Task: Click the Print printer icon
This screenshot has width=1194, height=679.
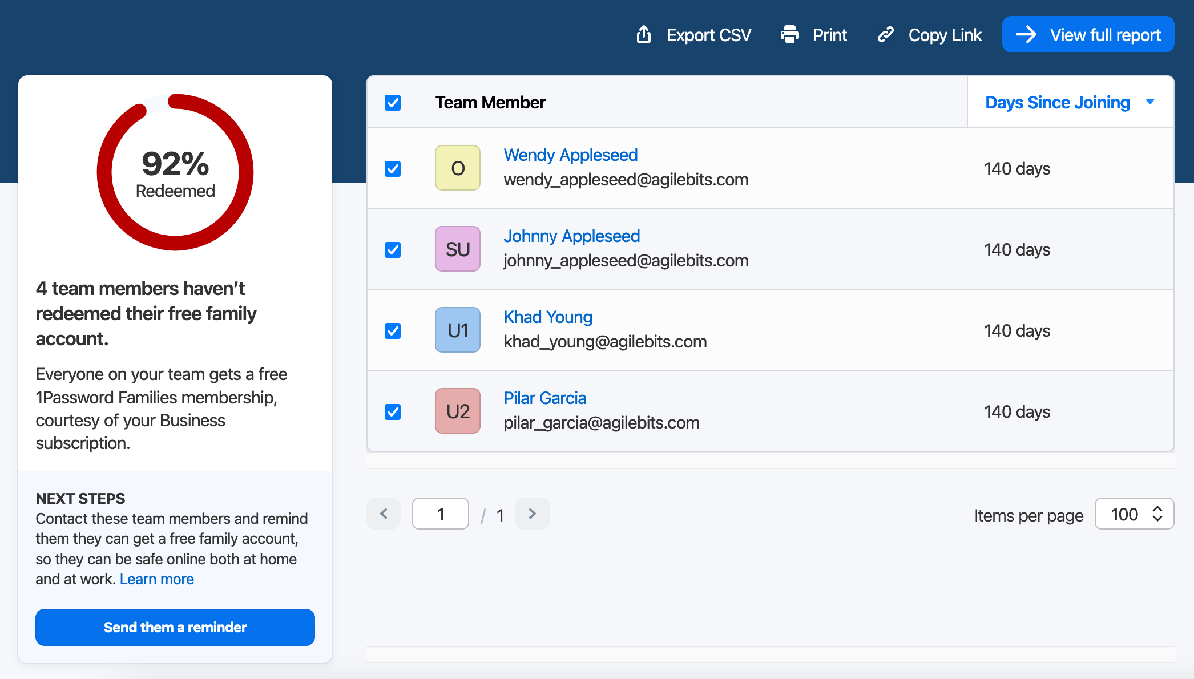Action: [x=789, y=34]
